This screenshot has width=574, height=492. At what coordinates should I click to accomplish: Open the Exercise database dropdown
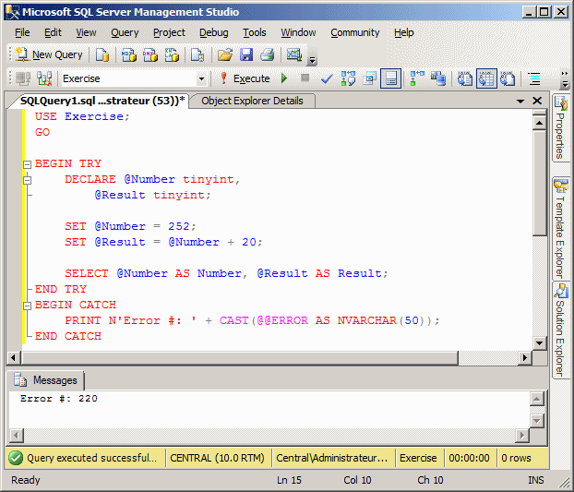[x=201, y=78]
